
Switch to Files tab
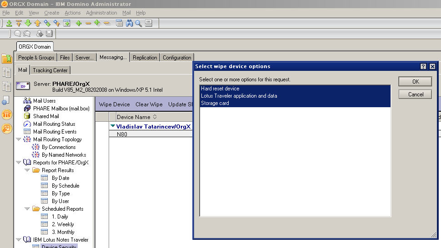pyautogui.click(x=65, y=58)
